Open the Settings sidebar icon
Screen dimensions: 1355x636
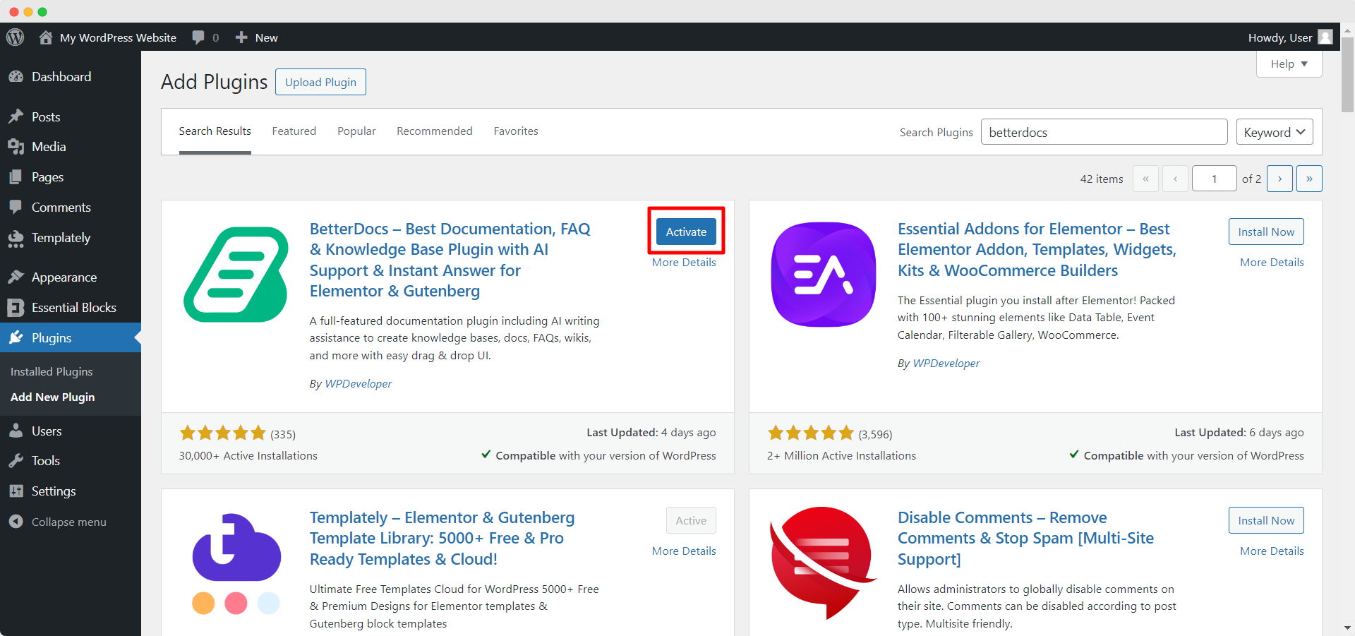click(x=16, y=491)
